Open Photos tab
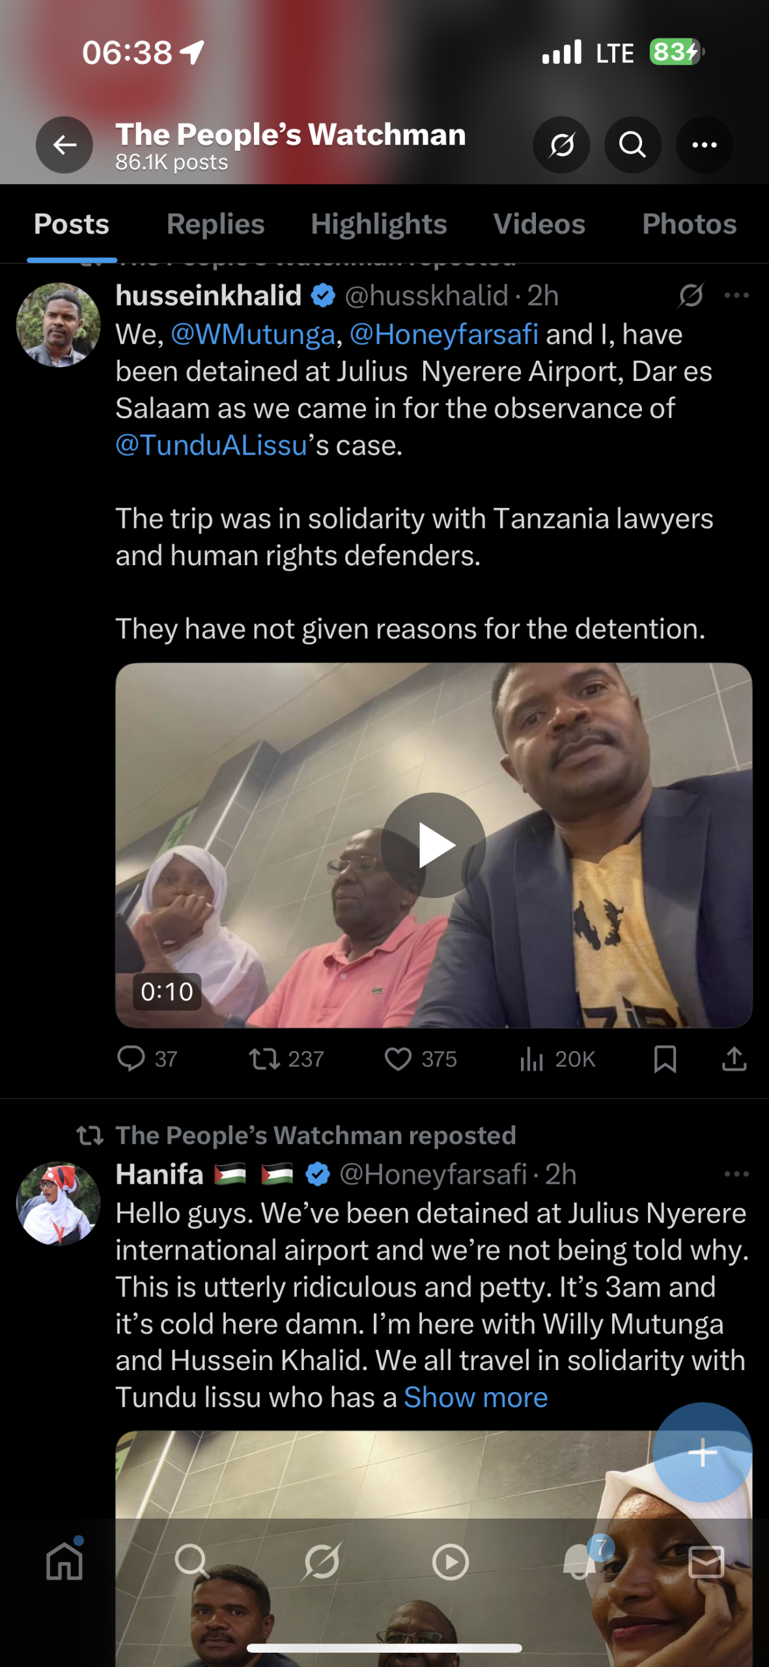The height and width of the screenshot is (1667, 769). point(690,224)
